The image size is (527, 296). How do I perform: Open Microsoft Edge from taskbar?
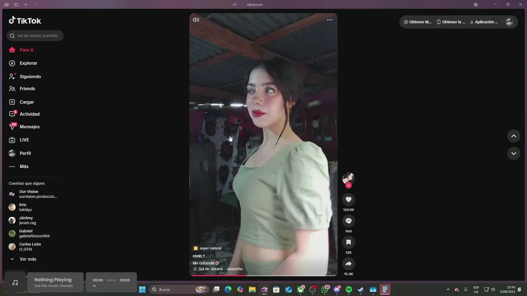[x=228, y=289]
